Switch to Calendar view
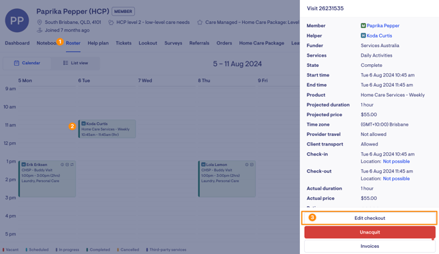 (x=27, y=63)
